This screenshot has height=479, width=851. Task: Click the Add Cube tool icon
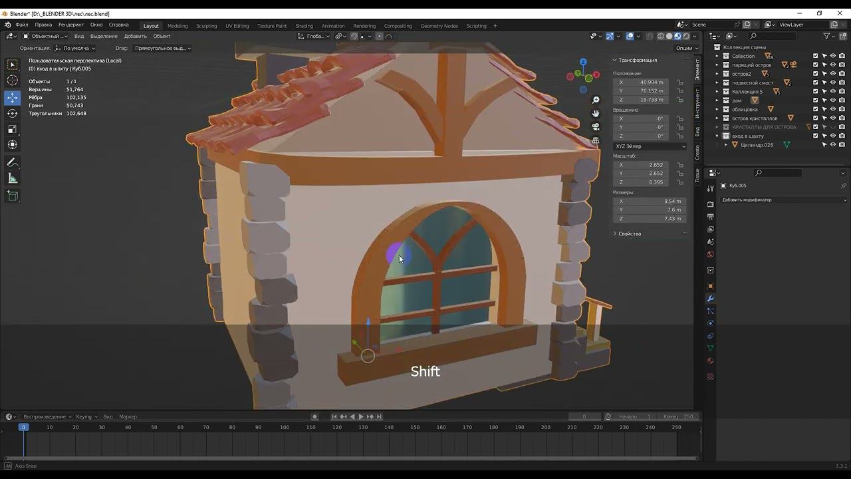click(13, 196)
